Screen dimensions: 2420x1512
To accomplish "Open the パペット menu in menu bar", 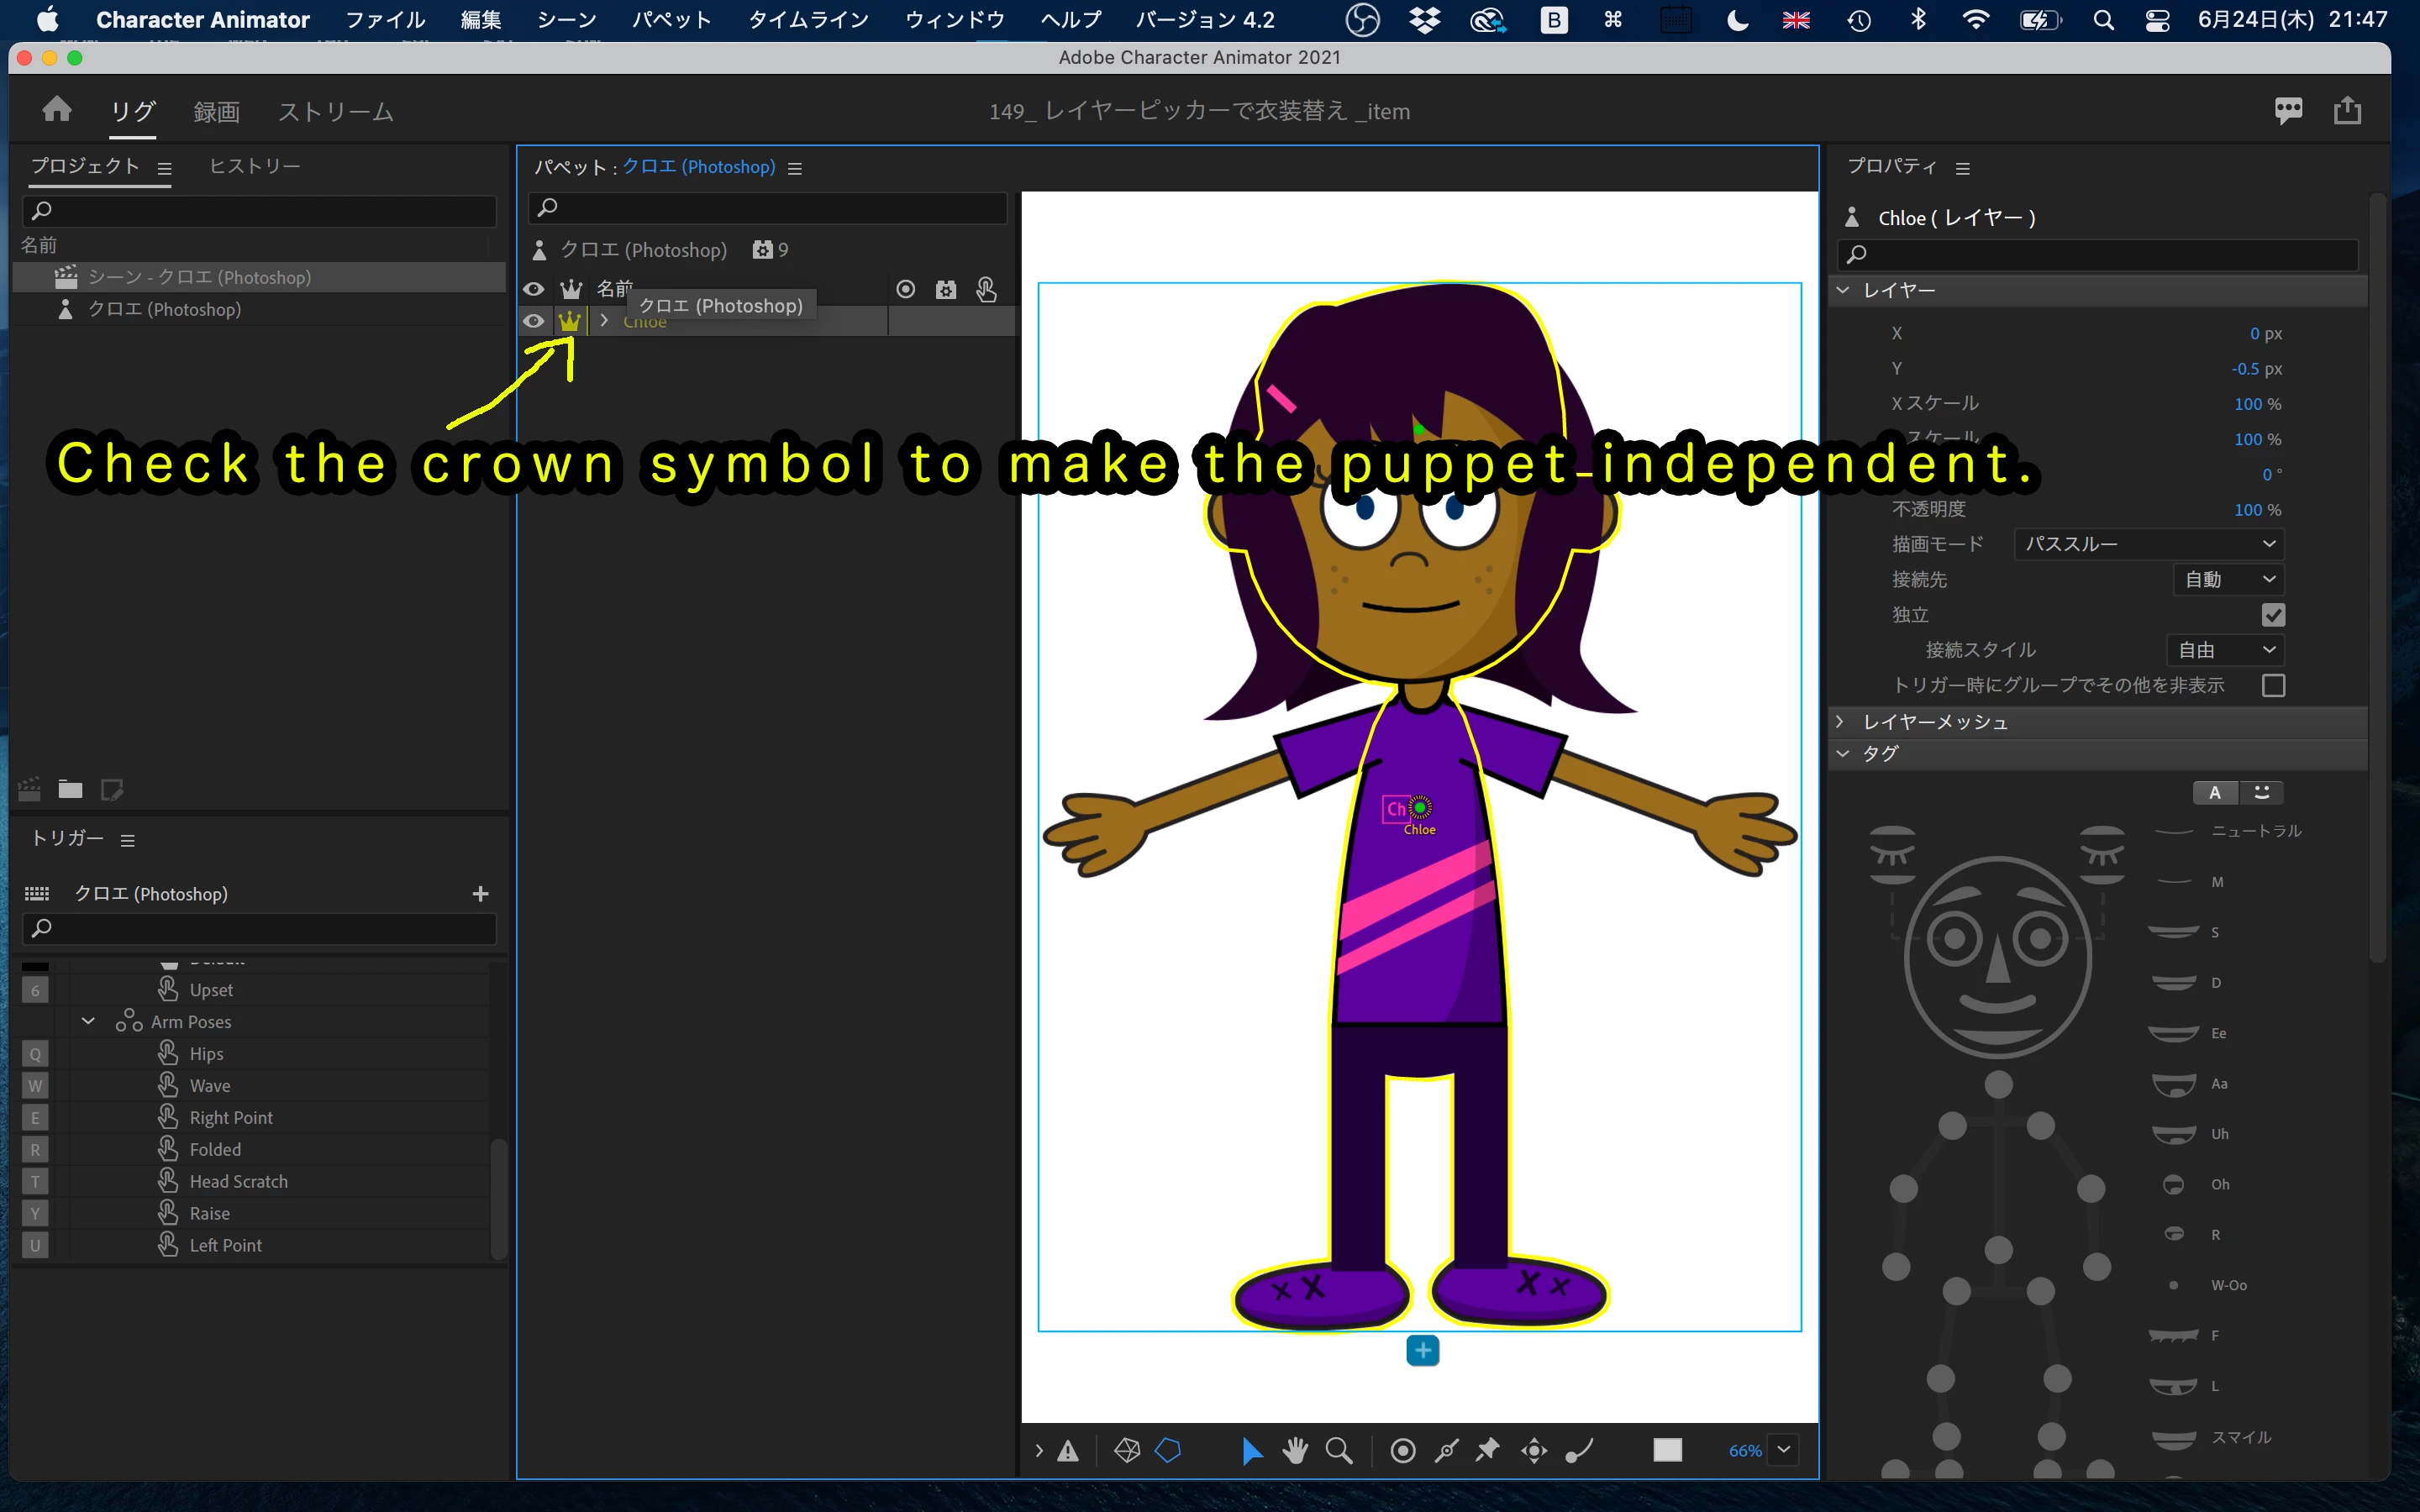I will click(x=671, y=19).
